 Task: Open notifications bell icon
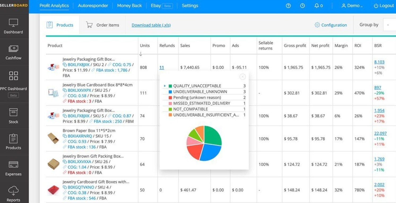coord(316,6)
